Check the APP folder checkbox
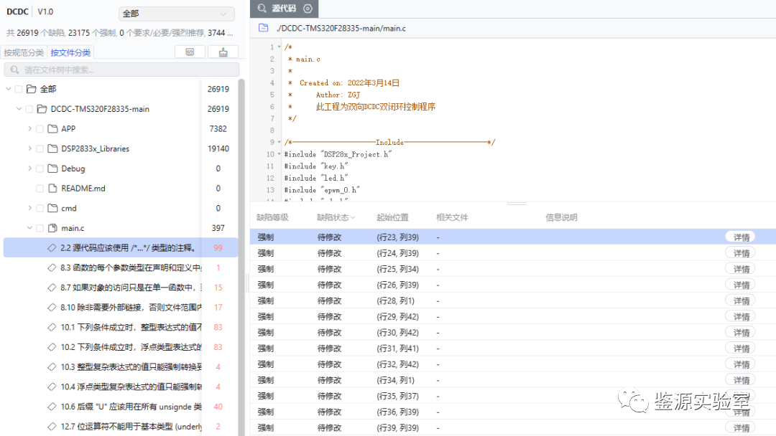 click(x=40, y=129)
